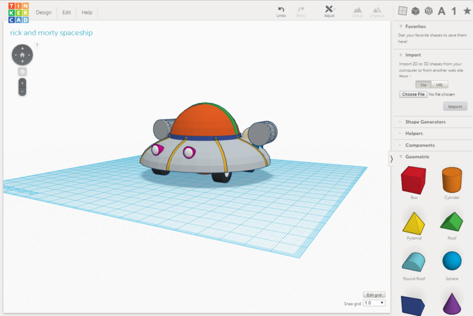This screenshot has width=473, height=316.
Task: Open the Tinkercad logo home
Action: tap(18, 13)
